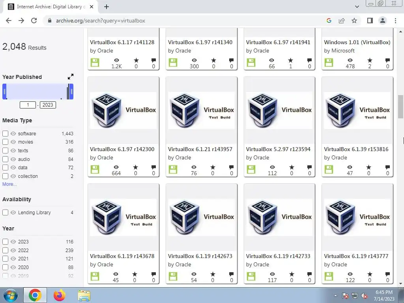The height and width of the screenshot is (303, 404).
Task: Check the texts media type checkbox
Action: click(5, 150)
